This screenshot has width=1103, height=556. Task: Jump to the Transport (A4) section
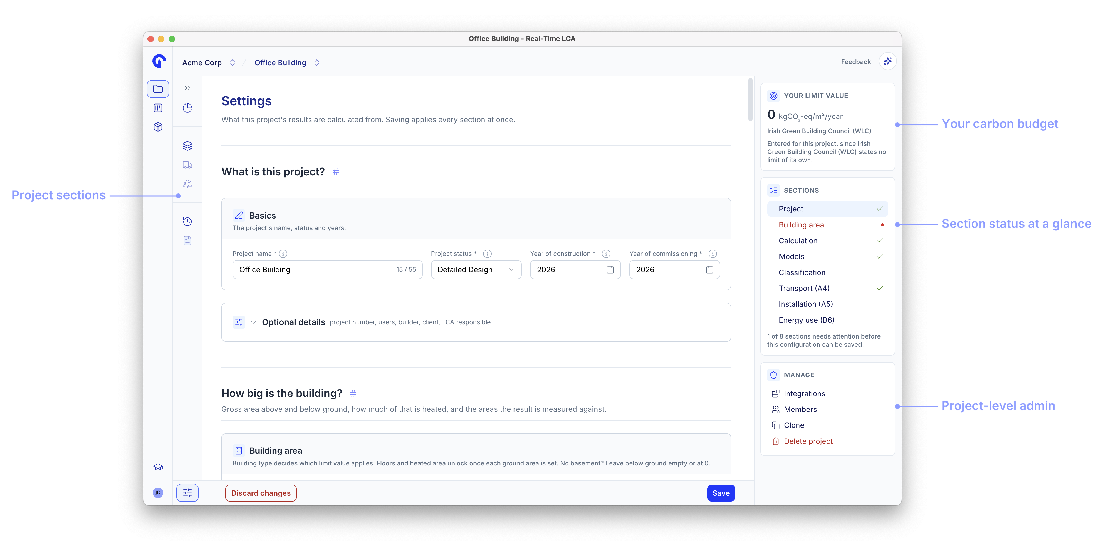[827, 288]
